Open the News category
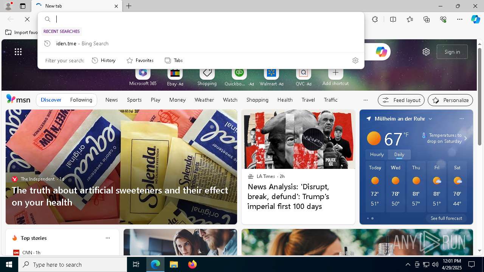Screen dimensions: 484x272 pyautogui.click(x=112, y=100)
